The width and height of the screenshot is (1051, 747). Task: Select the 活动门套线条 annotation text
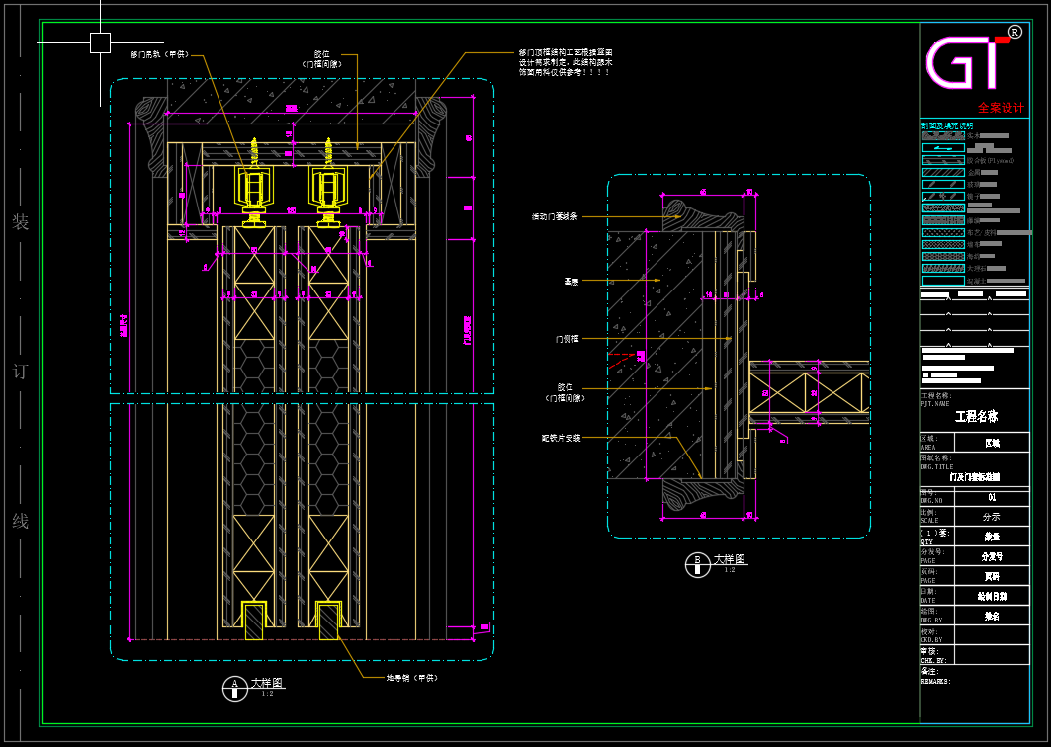pos(555,216)
